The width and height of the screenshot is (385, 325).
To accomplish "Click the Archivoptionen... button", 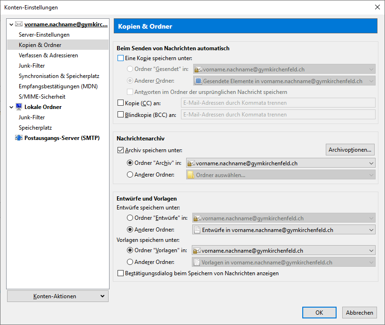I will 350,150.
